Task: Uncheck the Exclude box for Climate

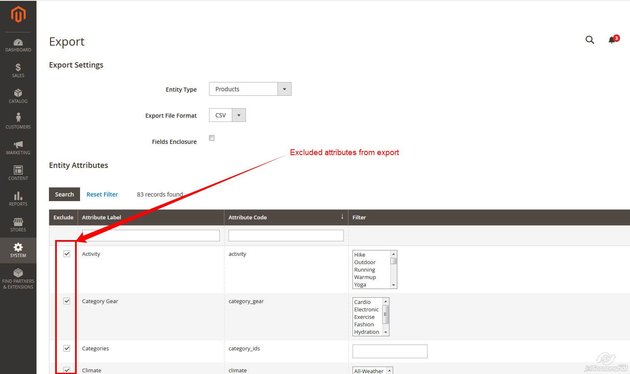Action: tap(67, 370)
